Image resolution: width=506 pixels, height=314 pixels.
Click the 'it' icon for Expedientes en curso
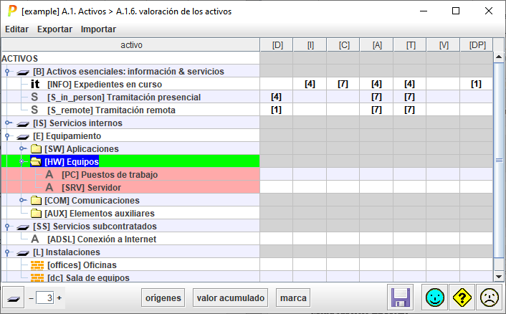[35, 85]
